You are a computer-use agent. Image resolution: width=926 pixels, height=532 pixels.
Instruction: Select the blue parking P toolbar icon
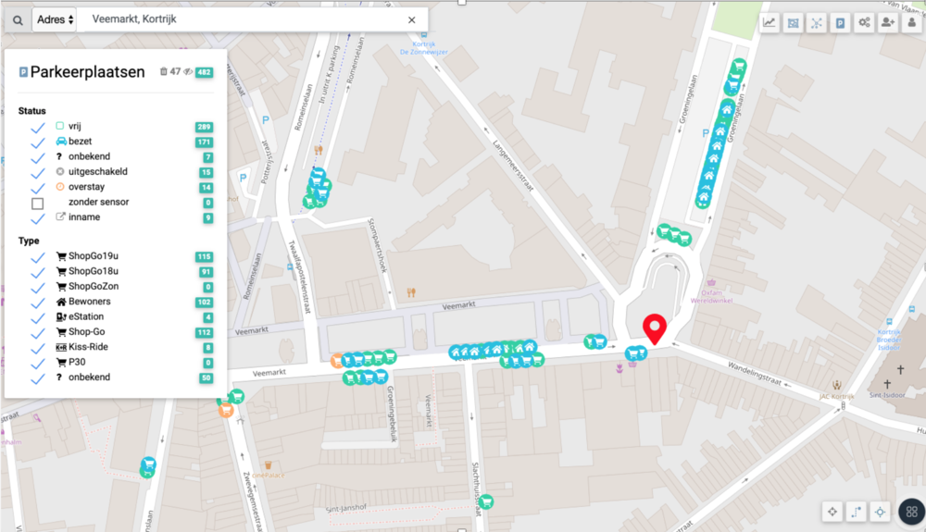(x=840, y=23)
